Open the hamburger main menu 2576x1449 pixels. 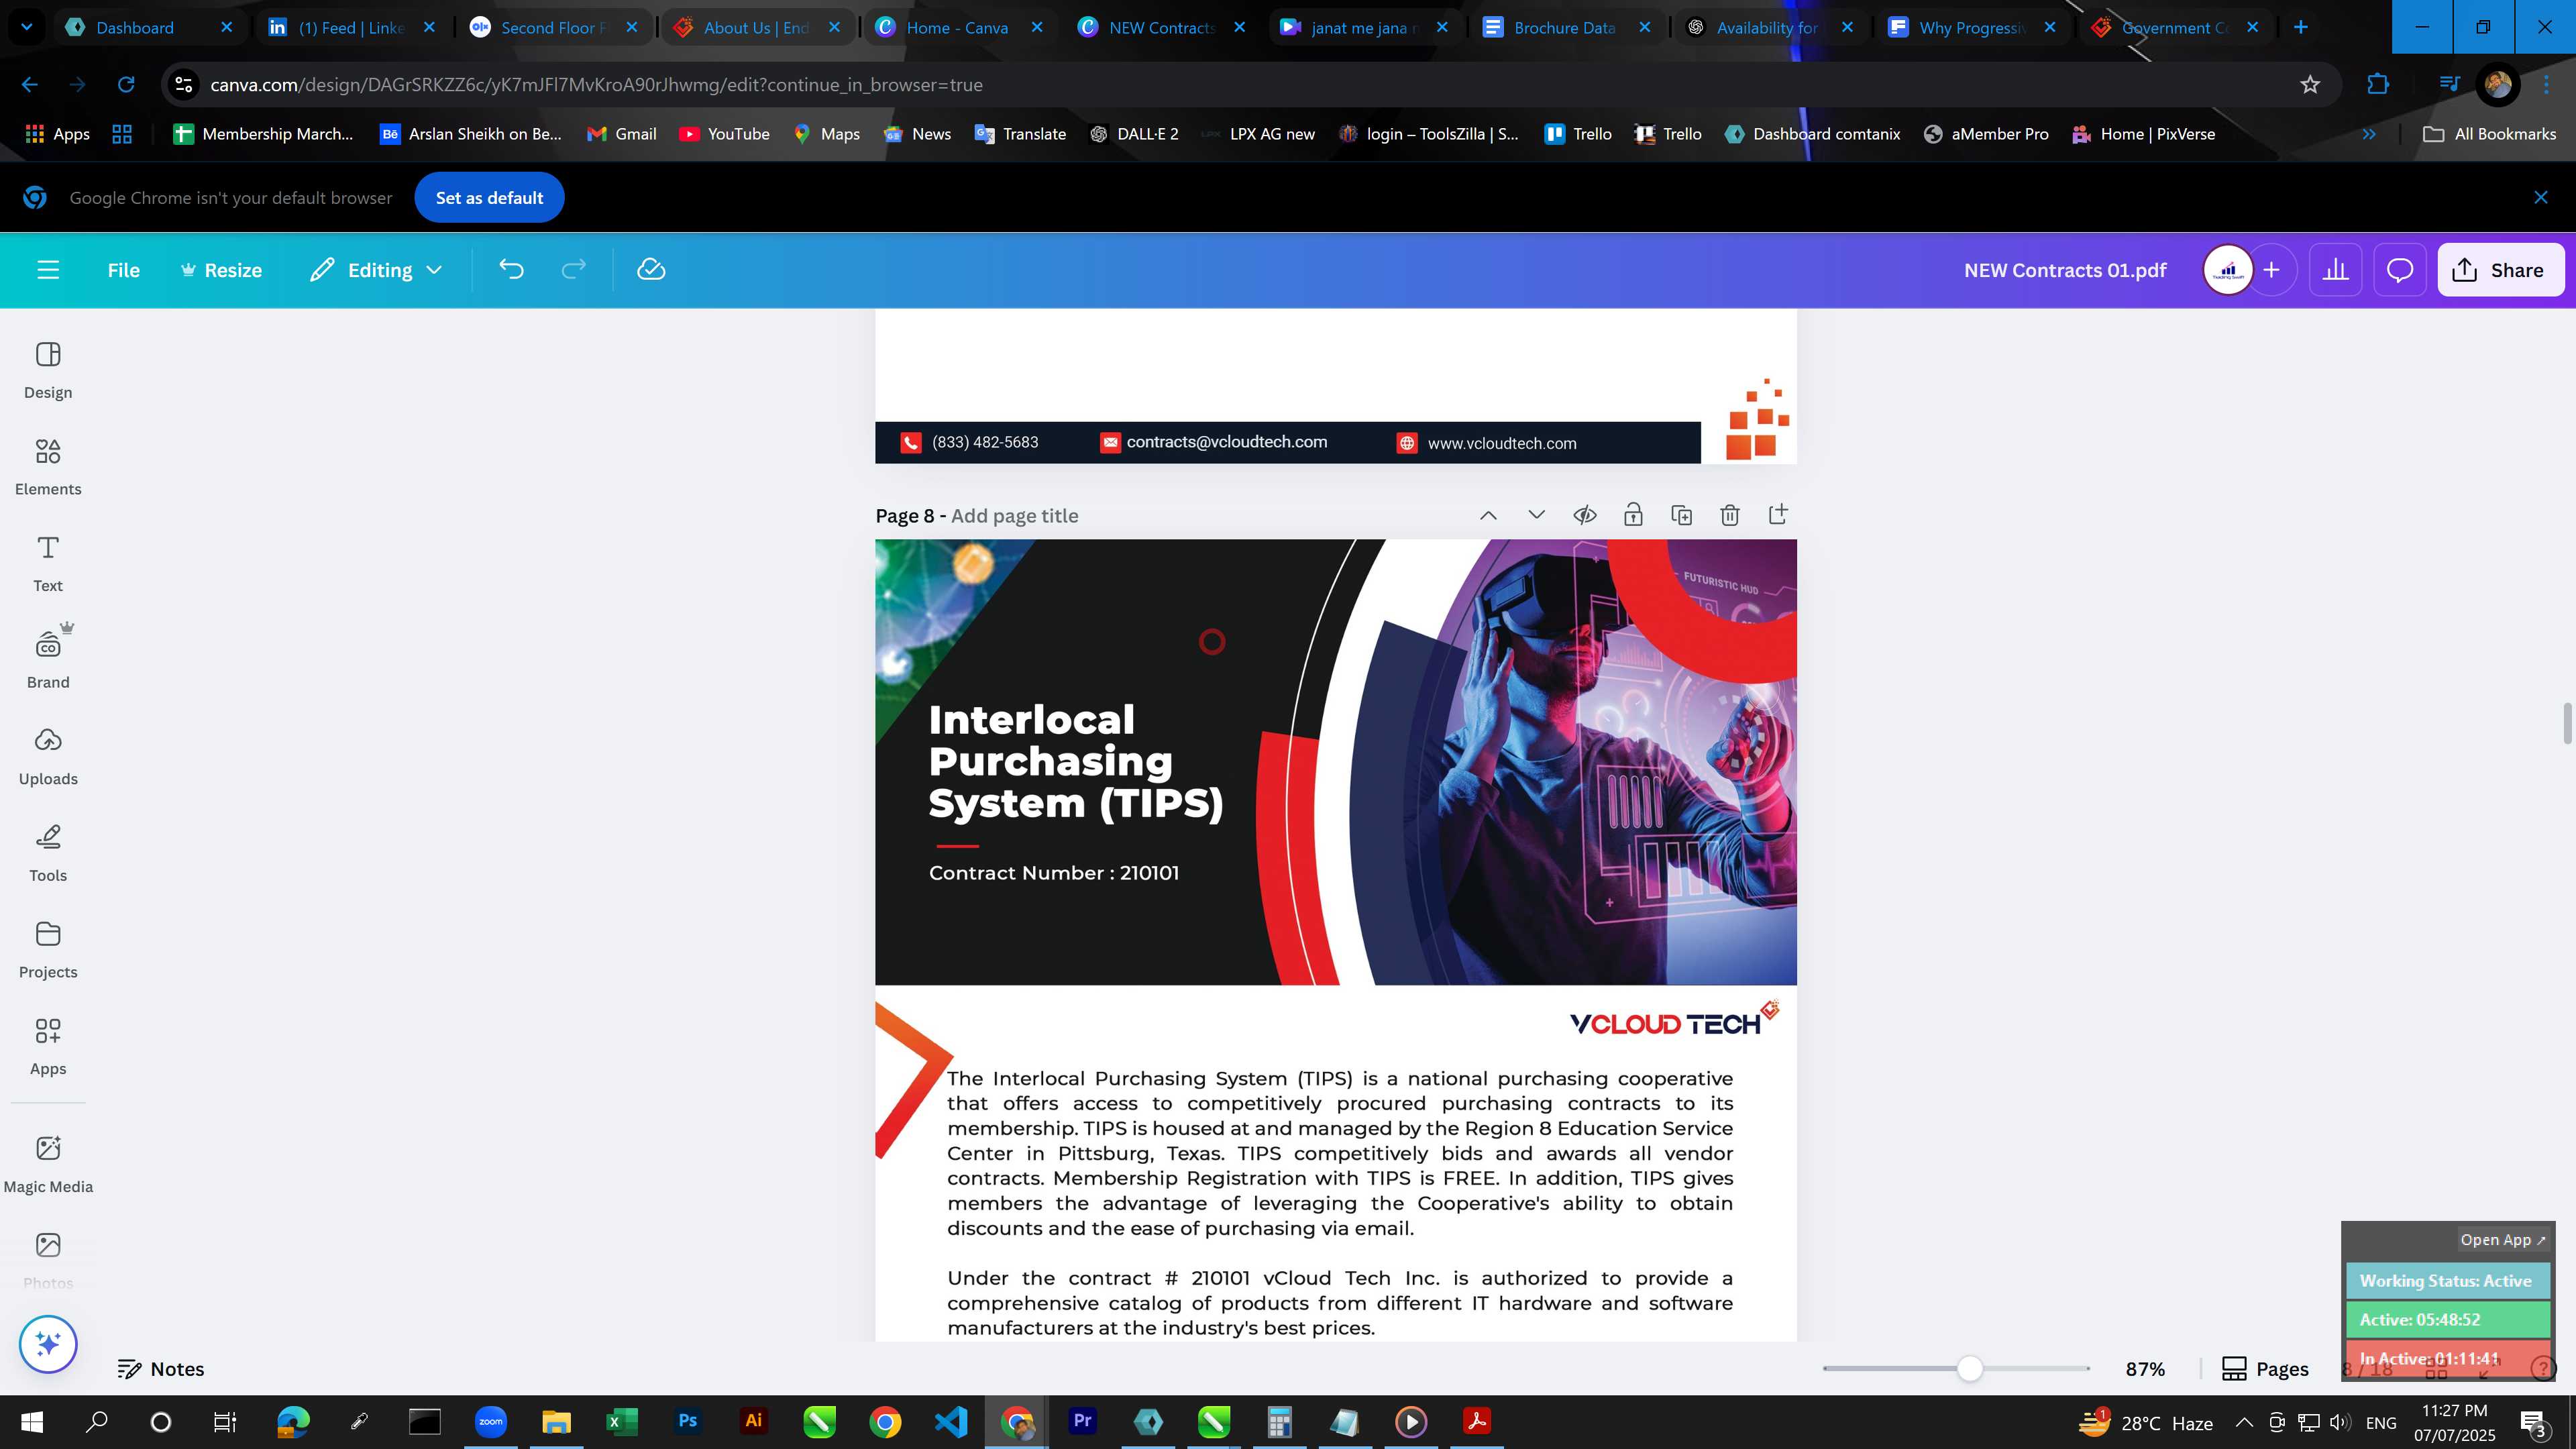(x=48, y=270)
